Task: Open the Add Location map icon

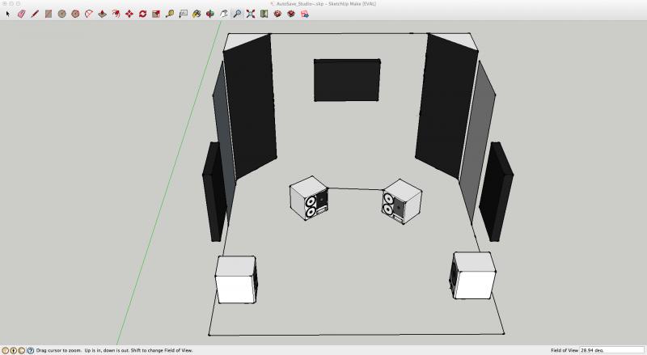Action: [x=264, y=14]
